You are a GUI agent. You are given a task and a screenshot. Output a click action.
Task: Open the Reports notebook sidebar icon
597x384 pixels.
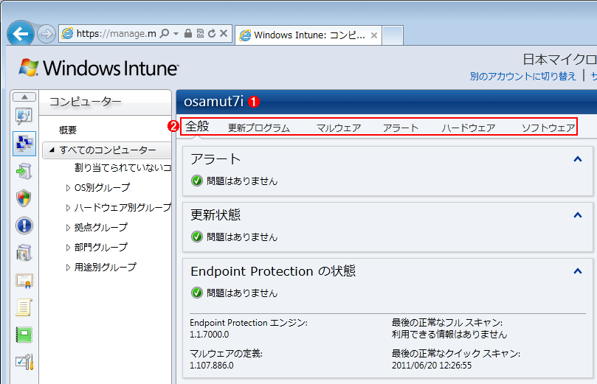24,335
